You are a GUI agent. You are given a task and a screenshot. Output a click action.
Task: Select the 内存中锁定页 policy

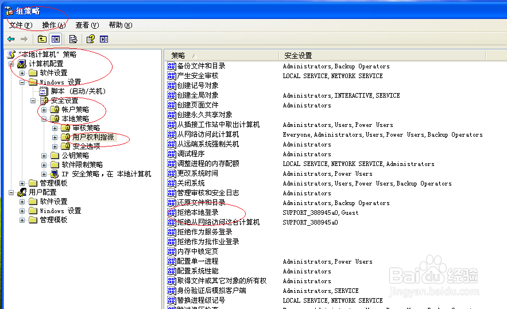198,252
